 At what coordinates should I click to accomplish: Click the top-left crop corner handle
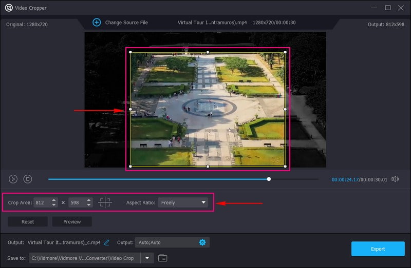tap(130, 52)
